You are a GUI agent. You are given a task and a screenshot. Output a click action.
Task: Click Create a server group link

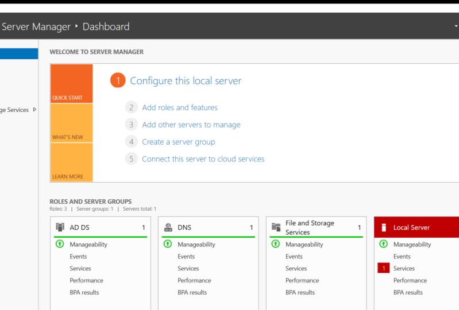point(179,142)
